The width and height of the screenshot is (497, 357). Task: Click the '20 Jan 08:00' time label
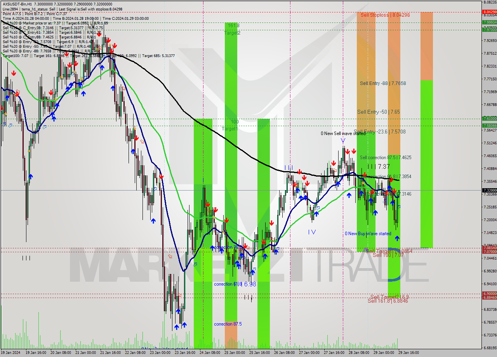pyautogui.click(x=61, y=353)
